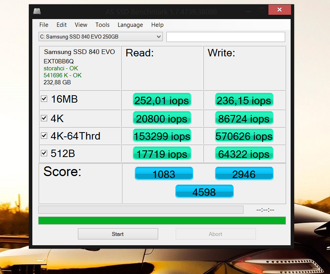Open the Edit menu
Image resolution: width=330 pixels, height=274 pixels.
tap(62, 25)
